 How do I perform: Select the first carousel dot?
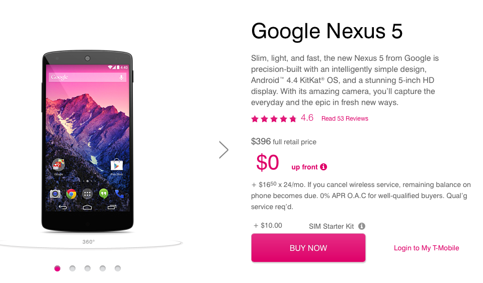click(57, 268)
